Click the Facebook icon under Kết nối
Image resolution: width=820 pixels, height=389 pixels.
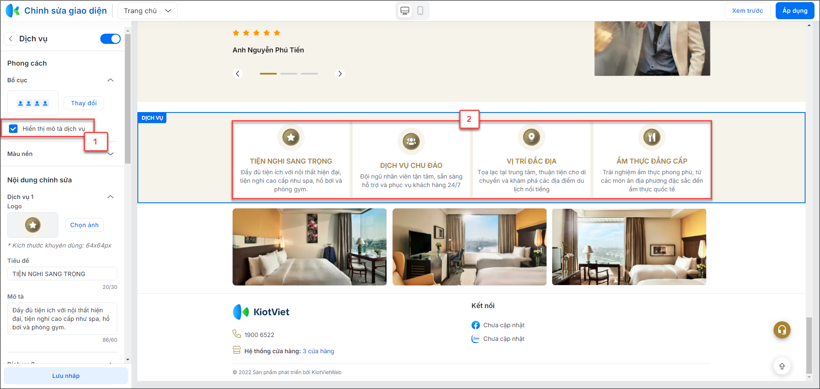pos(476,325)
